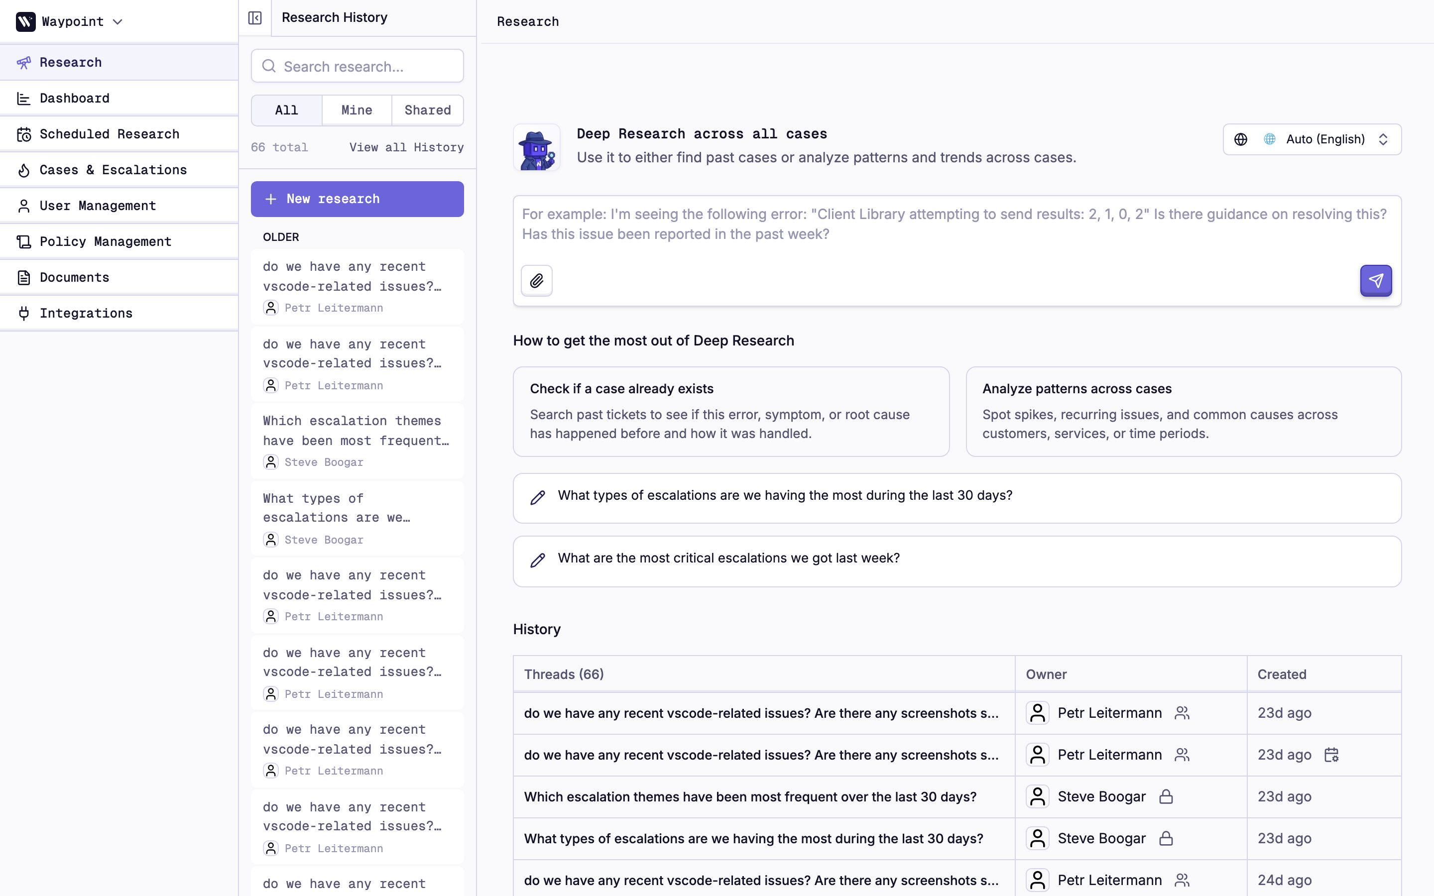Click pencil icon on 'critical escalations last week' suggestion
Image resolution: width=1434 pixels, height=896 pixels.
point(538,560)
